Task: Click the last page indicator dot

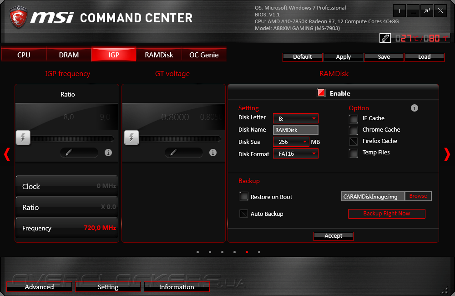Action: 259,252
